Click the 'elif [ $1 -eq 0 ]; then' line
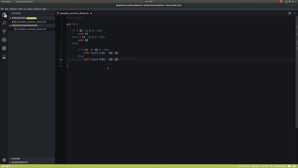 [88, 37]
